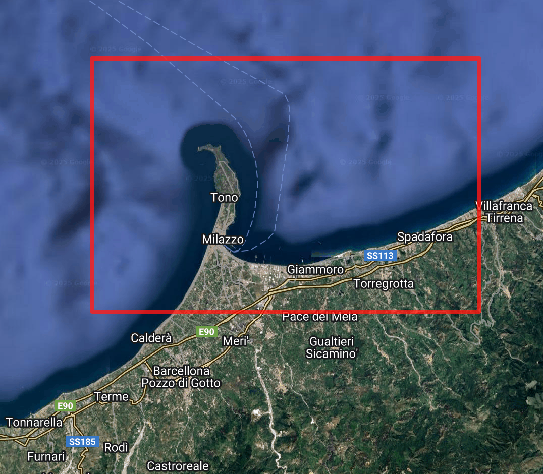Select the Pace del Mela label
The image size is (543, 474).
[x=320, y=317]
